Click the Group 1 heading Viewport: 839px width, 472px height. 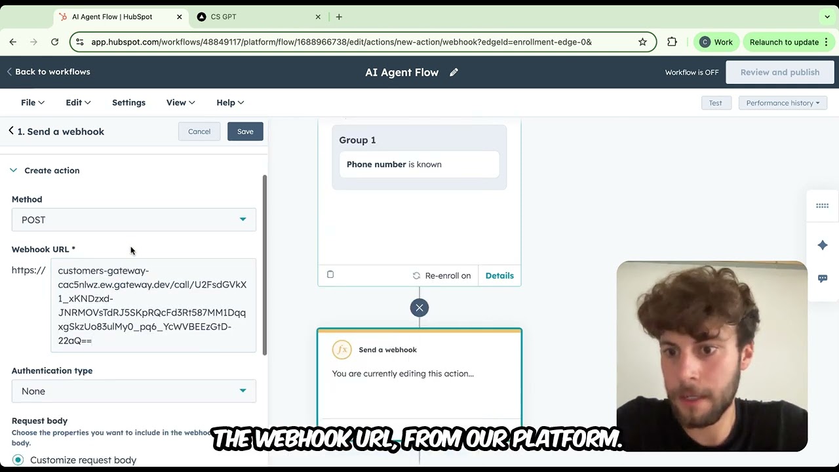(x=357, y=140)
